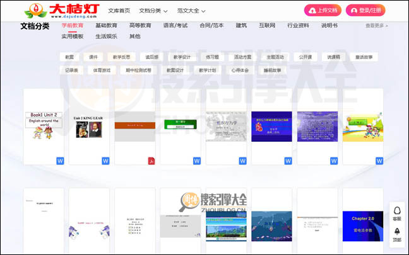
Task: Select the 实用模板 category tab
Action: coord(72,37)
